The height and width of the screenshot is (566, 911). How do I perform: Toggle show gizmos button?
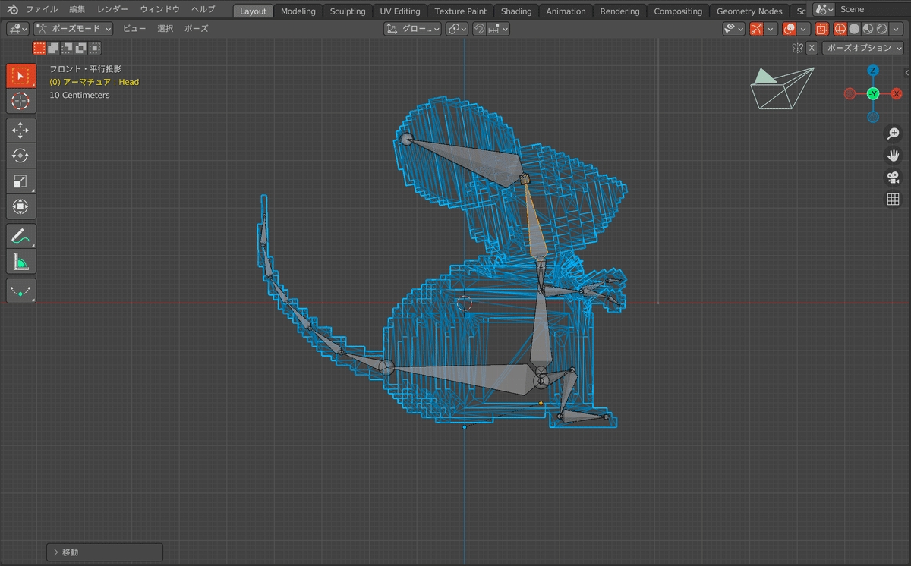point(756,29)
